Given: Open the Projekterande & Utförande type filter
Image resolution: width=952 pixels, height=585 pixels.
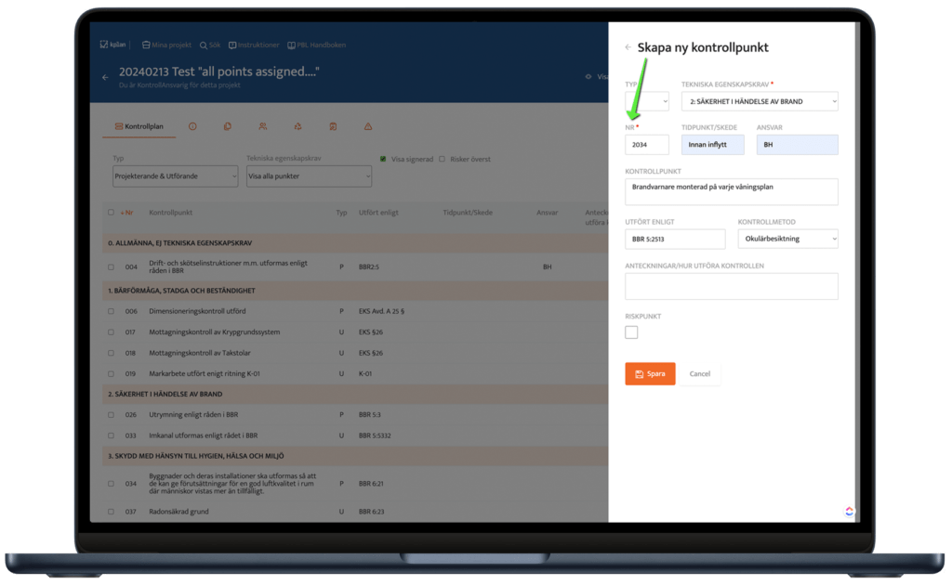Looking at the screenshot, I should click(175, 176).
